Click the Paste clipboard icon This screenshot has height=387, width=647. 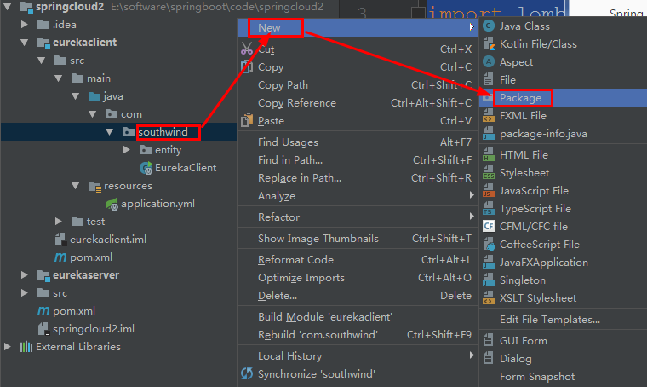(247, 120)
